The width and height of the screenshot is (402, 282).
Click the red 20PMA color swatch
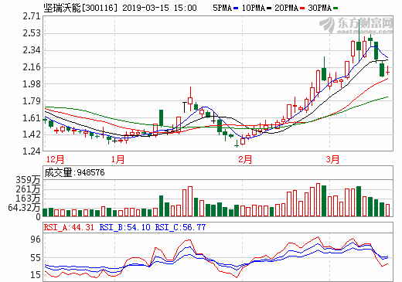[x=302, y=8]
